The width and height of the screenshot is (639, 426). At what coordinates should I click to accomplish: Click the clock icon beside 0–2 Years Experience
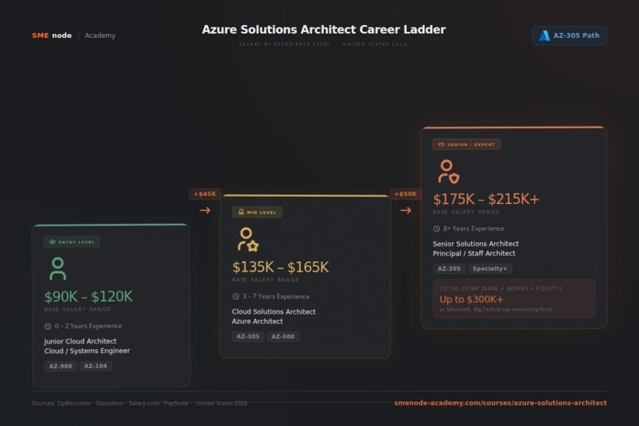[47, 326]
